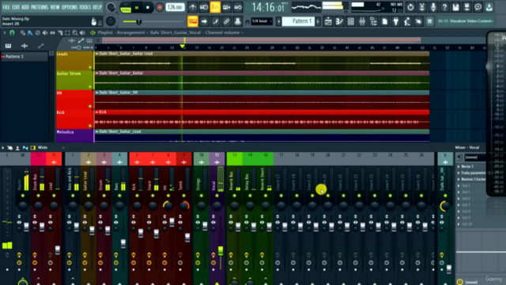Viewport: 506px width, 285px height.
Task: Open the ADD menu
Action: [25, 7]
